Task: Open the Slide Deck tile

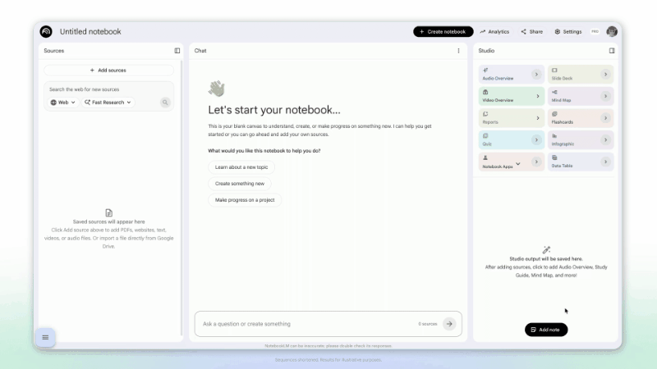Action: (x=581, y=75)
